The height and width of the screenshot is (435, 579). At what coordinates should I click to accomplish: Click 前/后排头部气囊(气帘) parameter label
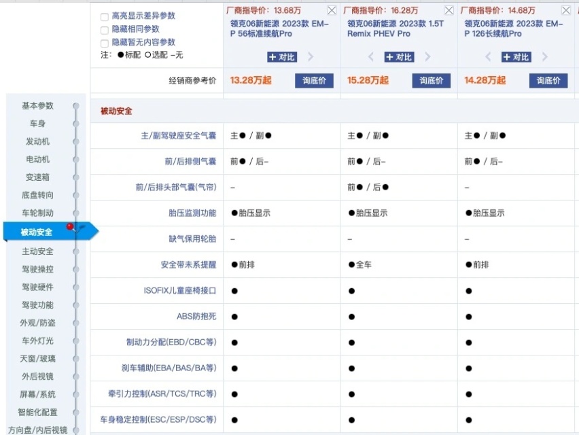pos(176,187)
